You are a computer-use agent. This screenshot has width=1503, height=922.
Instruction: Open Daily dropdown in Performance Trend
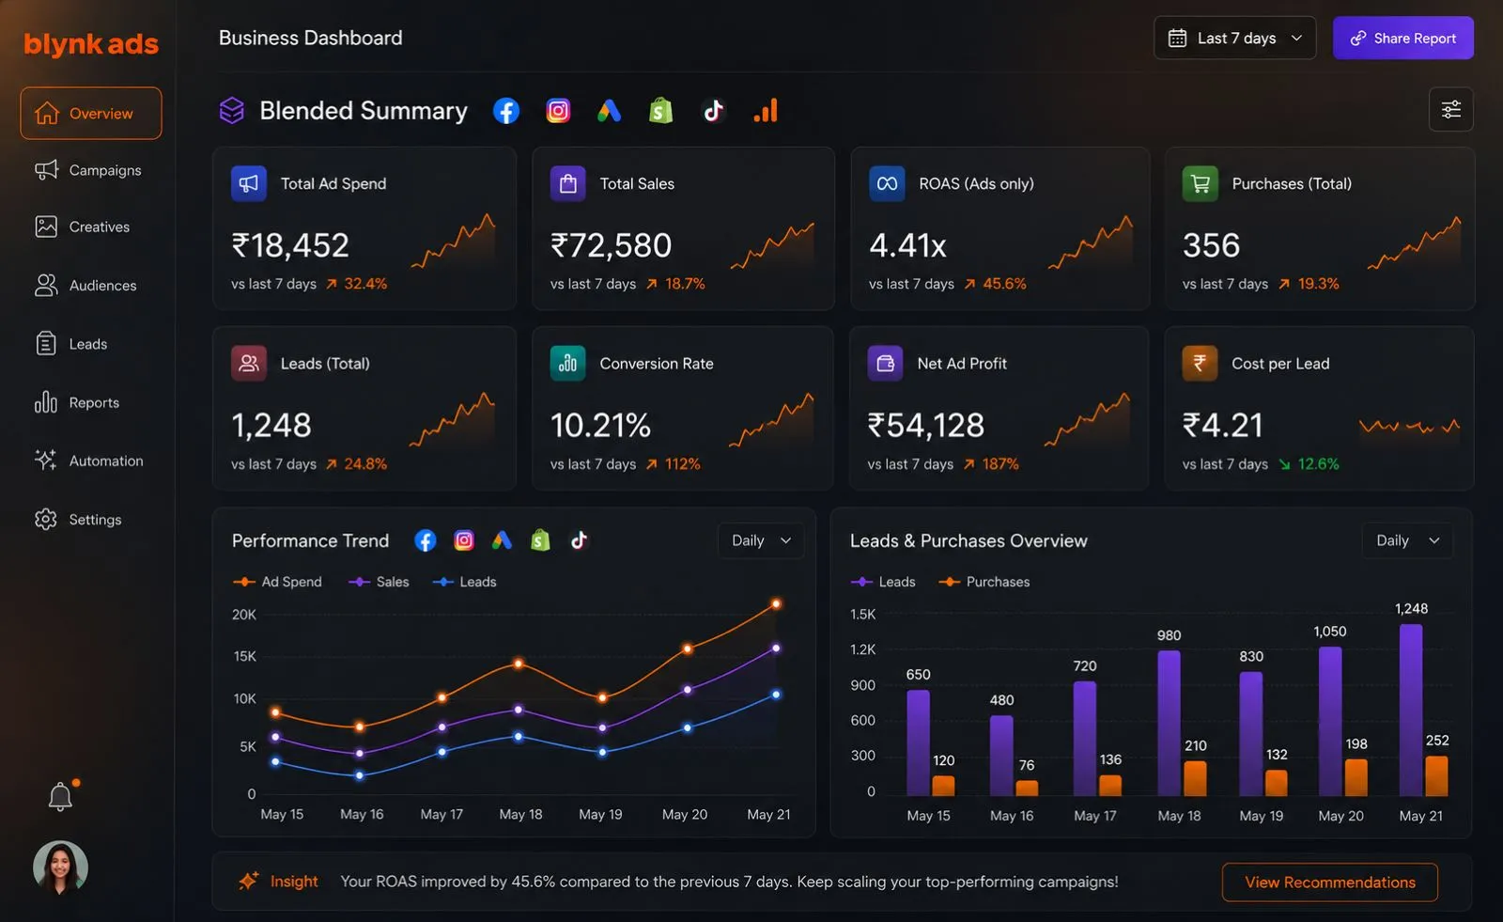pyautogui.click(x=761, y=540)
